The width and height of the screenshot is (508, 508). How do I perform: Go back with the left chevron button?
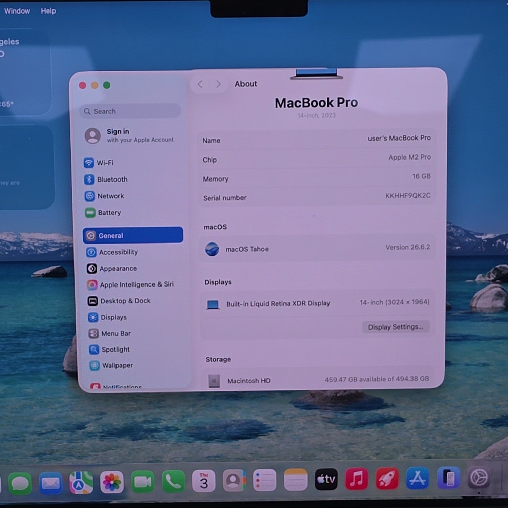[200, 84]
